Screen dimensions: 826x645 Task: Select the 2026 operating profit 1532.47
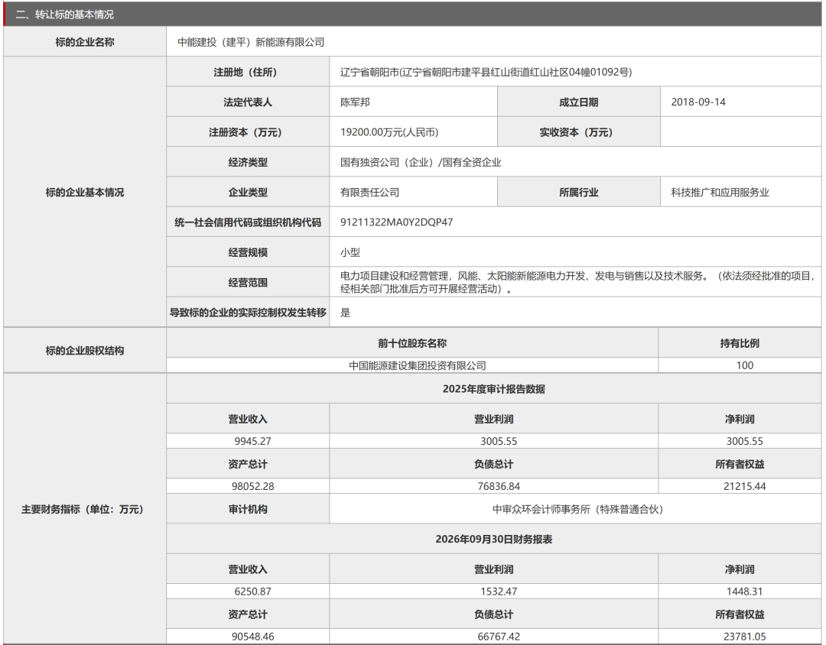click(499, 592)
